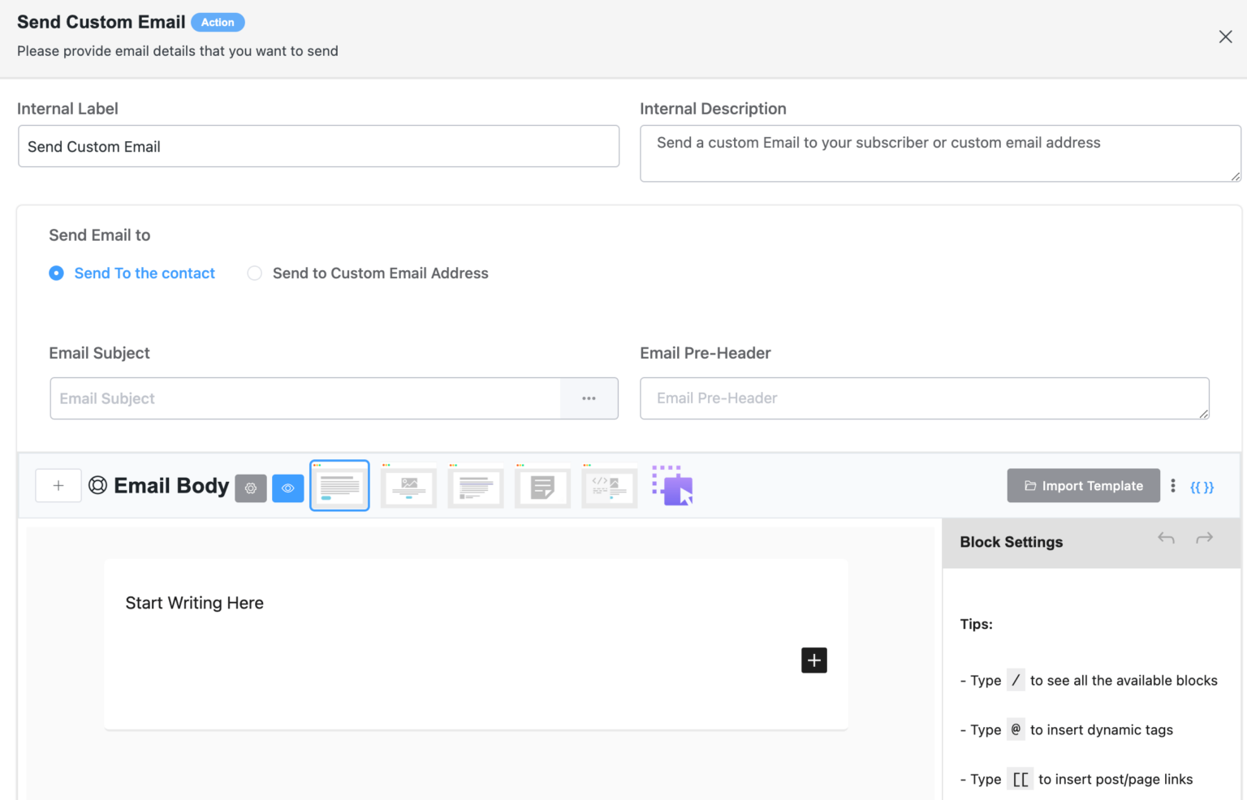This screenshot has width=1247, height=800.
Task: Open the block inserter plus inside the editor
Action: pos(813,660)
